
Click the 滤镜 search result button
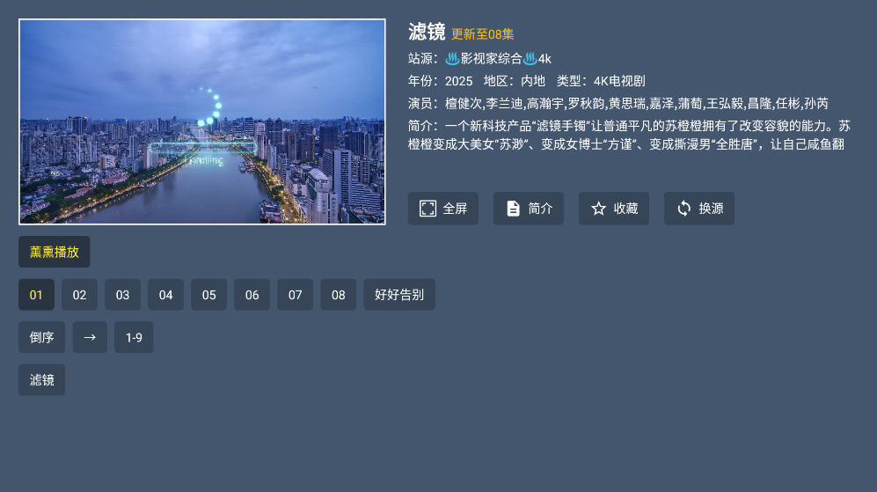(42, 379)
